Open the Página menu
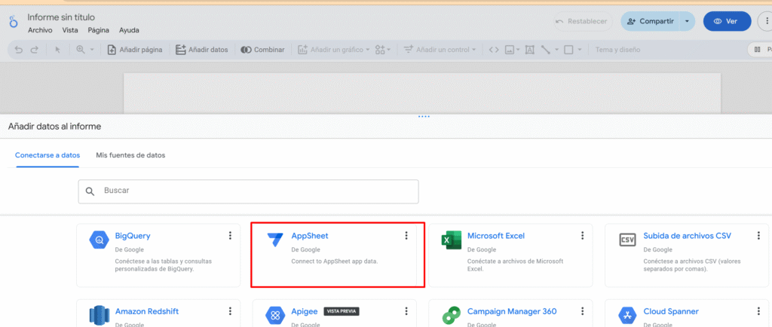 [99, 30]
